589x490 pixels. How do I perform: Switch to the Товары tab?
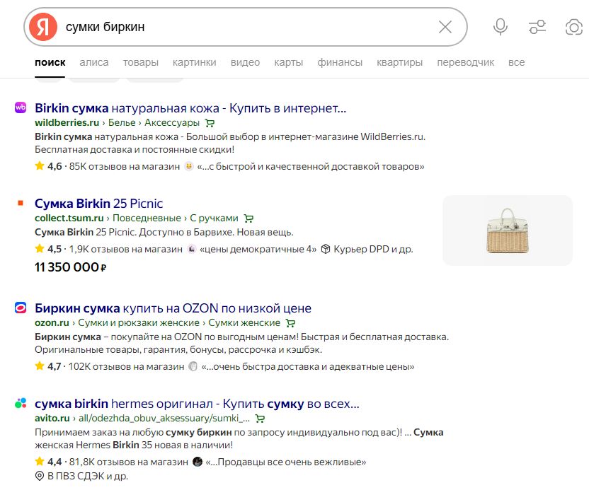click(141, 62)
